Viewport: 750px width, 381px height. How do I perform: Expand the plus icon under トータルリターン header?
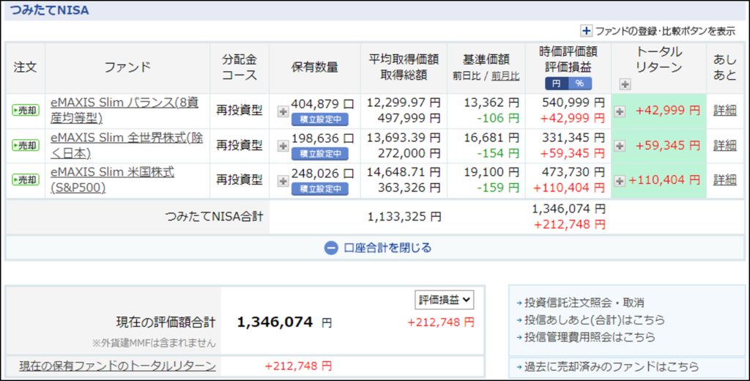point(625,84)
